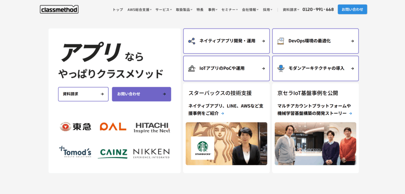The height and width of the screenshot is (194, 405).
Task: Click the arrow on the ネイティブアプリ開発・運用 card
Action: [x=263, y=41]
